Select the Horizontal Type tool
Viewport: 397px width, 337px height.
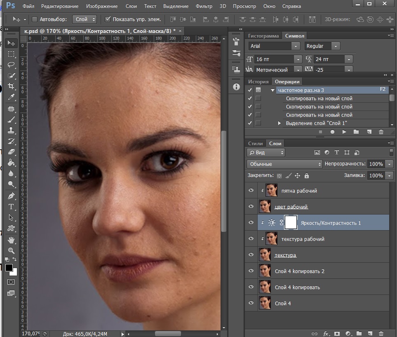coord(11,207)
